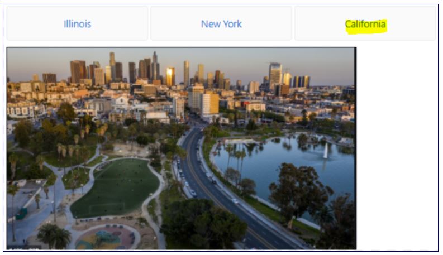Viewport: 443px width, 255px height.
Task: Click the white car on the road
Action: (235, 201)
